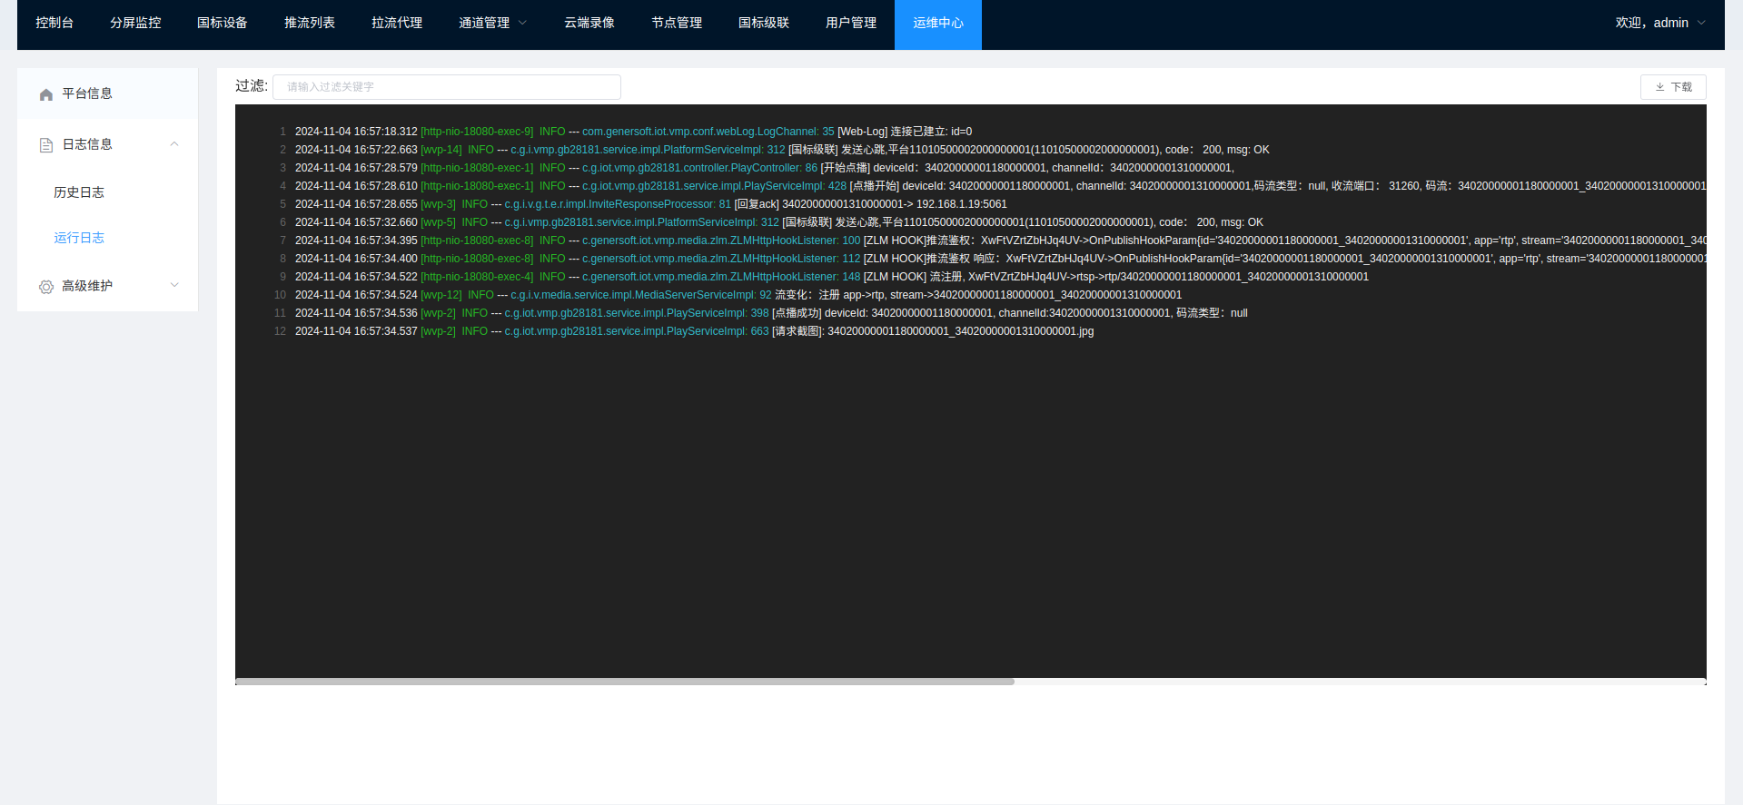Open the 推流列表 menu item
Viewport: 1743px width, 805px height.
(310, 23)
